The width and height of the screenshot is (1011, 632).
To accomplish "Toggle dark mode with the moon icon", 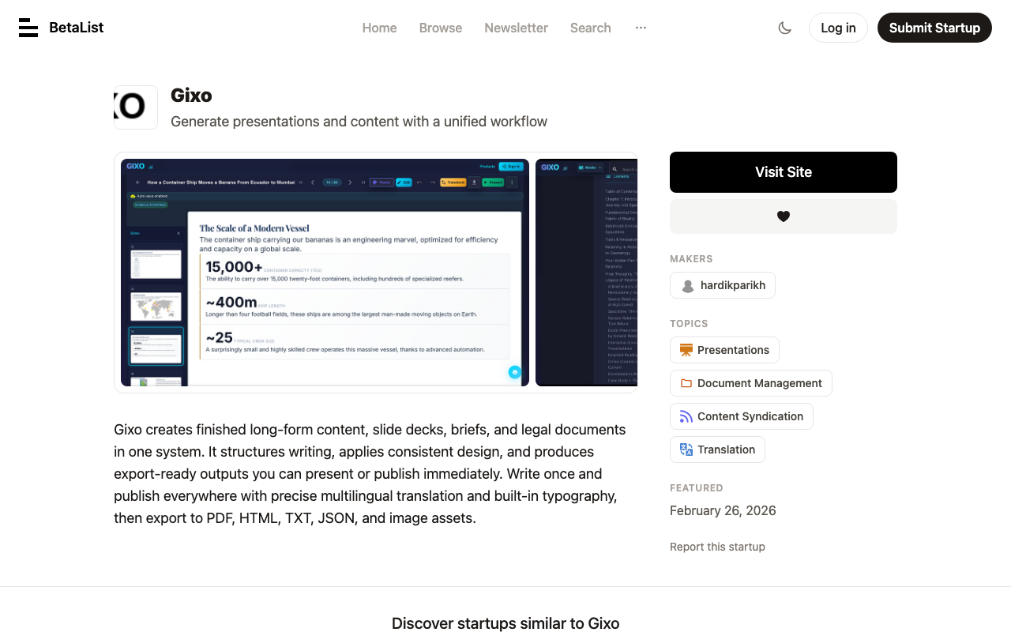I will pyautogui.click(x=784, y=28).
